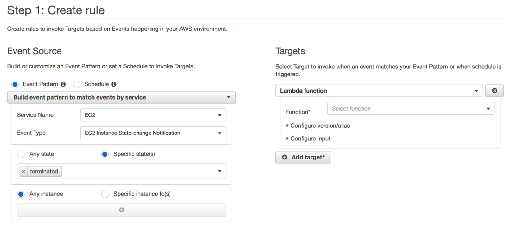Screen dimensions: 507x227
Task: Click the Add target button
Action: (303, 157)
